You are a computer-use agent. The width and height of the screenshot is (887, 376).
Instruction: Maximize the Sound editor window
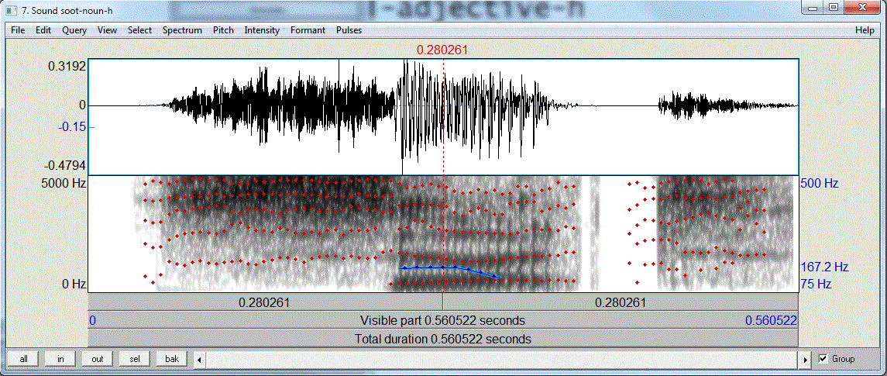click(833, 8)
